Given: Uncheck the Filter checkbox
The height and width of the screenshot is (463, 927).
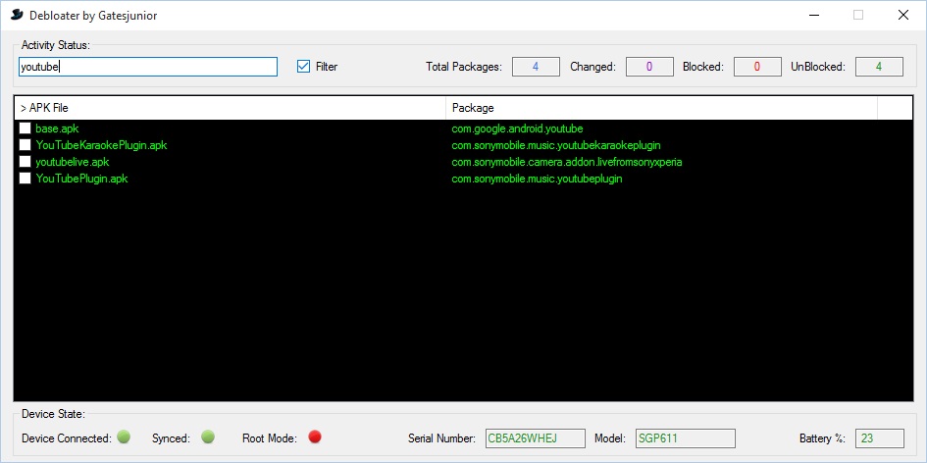Looking at the screenshot, I should 303,67.
